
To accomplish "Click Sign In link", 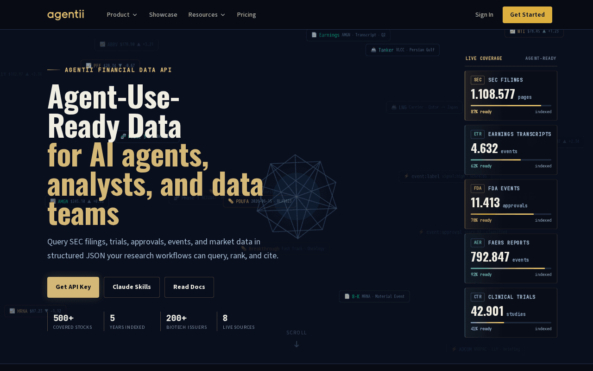I will (x=484, y=15).
